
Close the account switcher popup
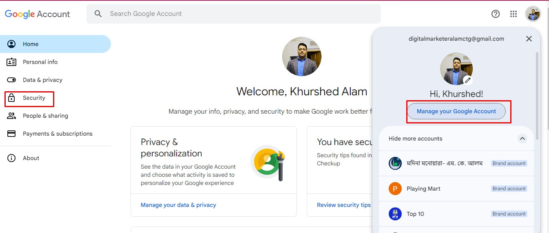tap(529, 39)
